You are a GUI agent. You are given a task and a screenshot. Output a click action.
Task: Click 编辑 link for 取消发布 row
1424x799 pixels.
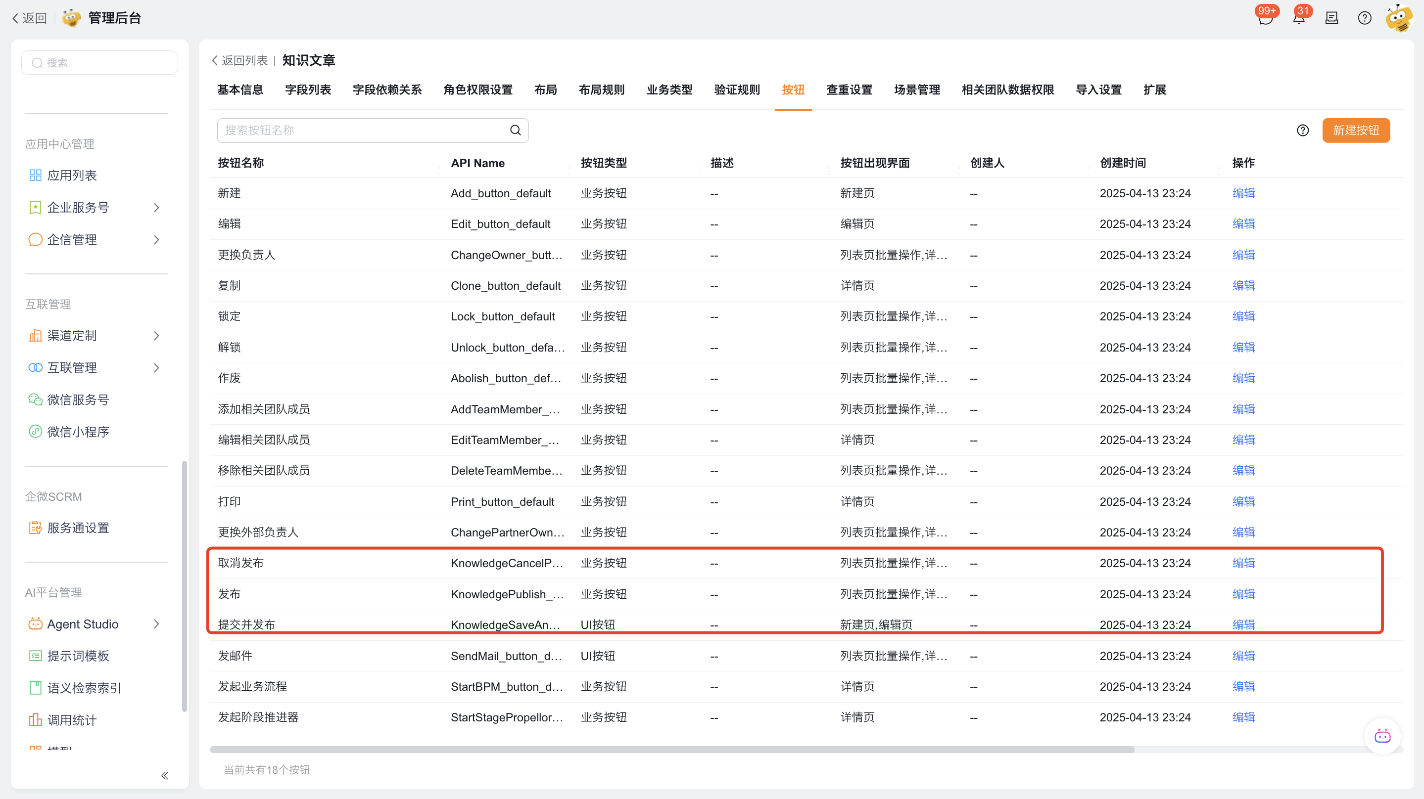pyautogui.click(x=1243, y=563)
